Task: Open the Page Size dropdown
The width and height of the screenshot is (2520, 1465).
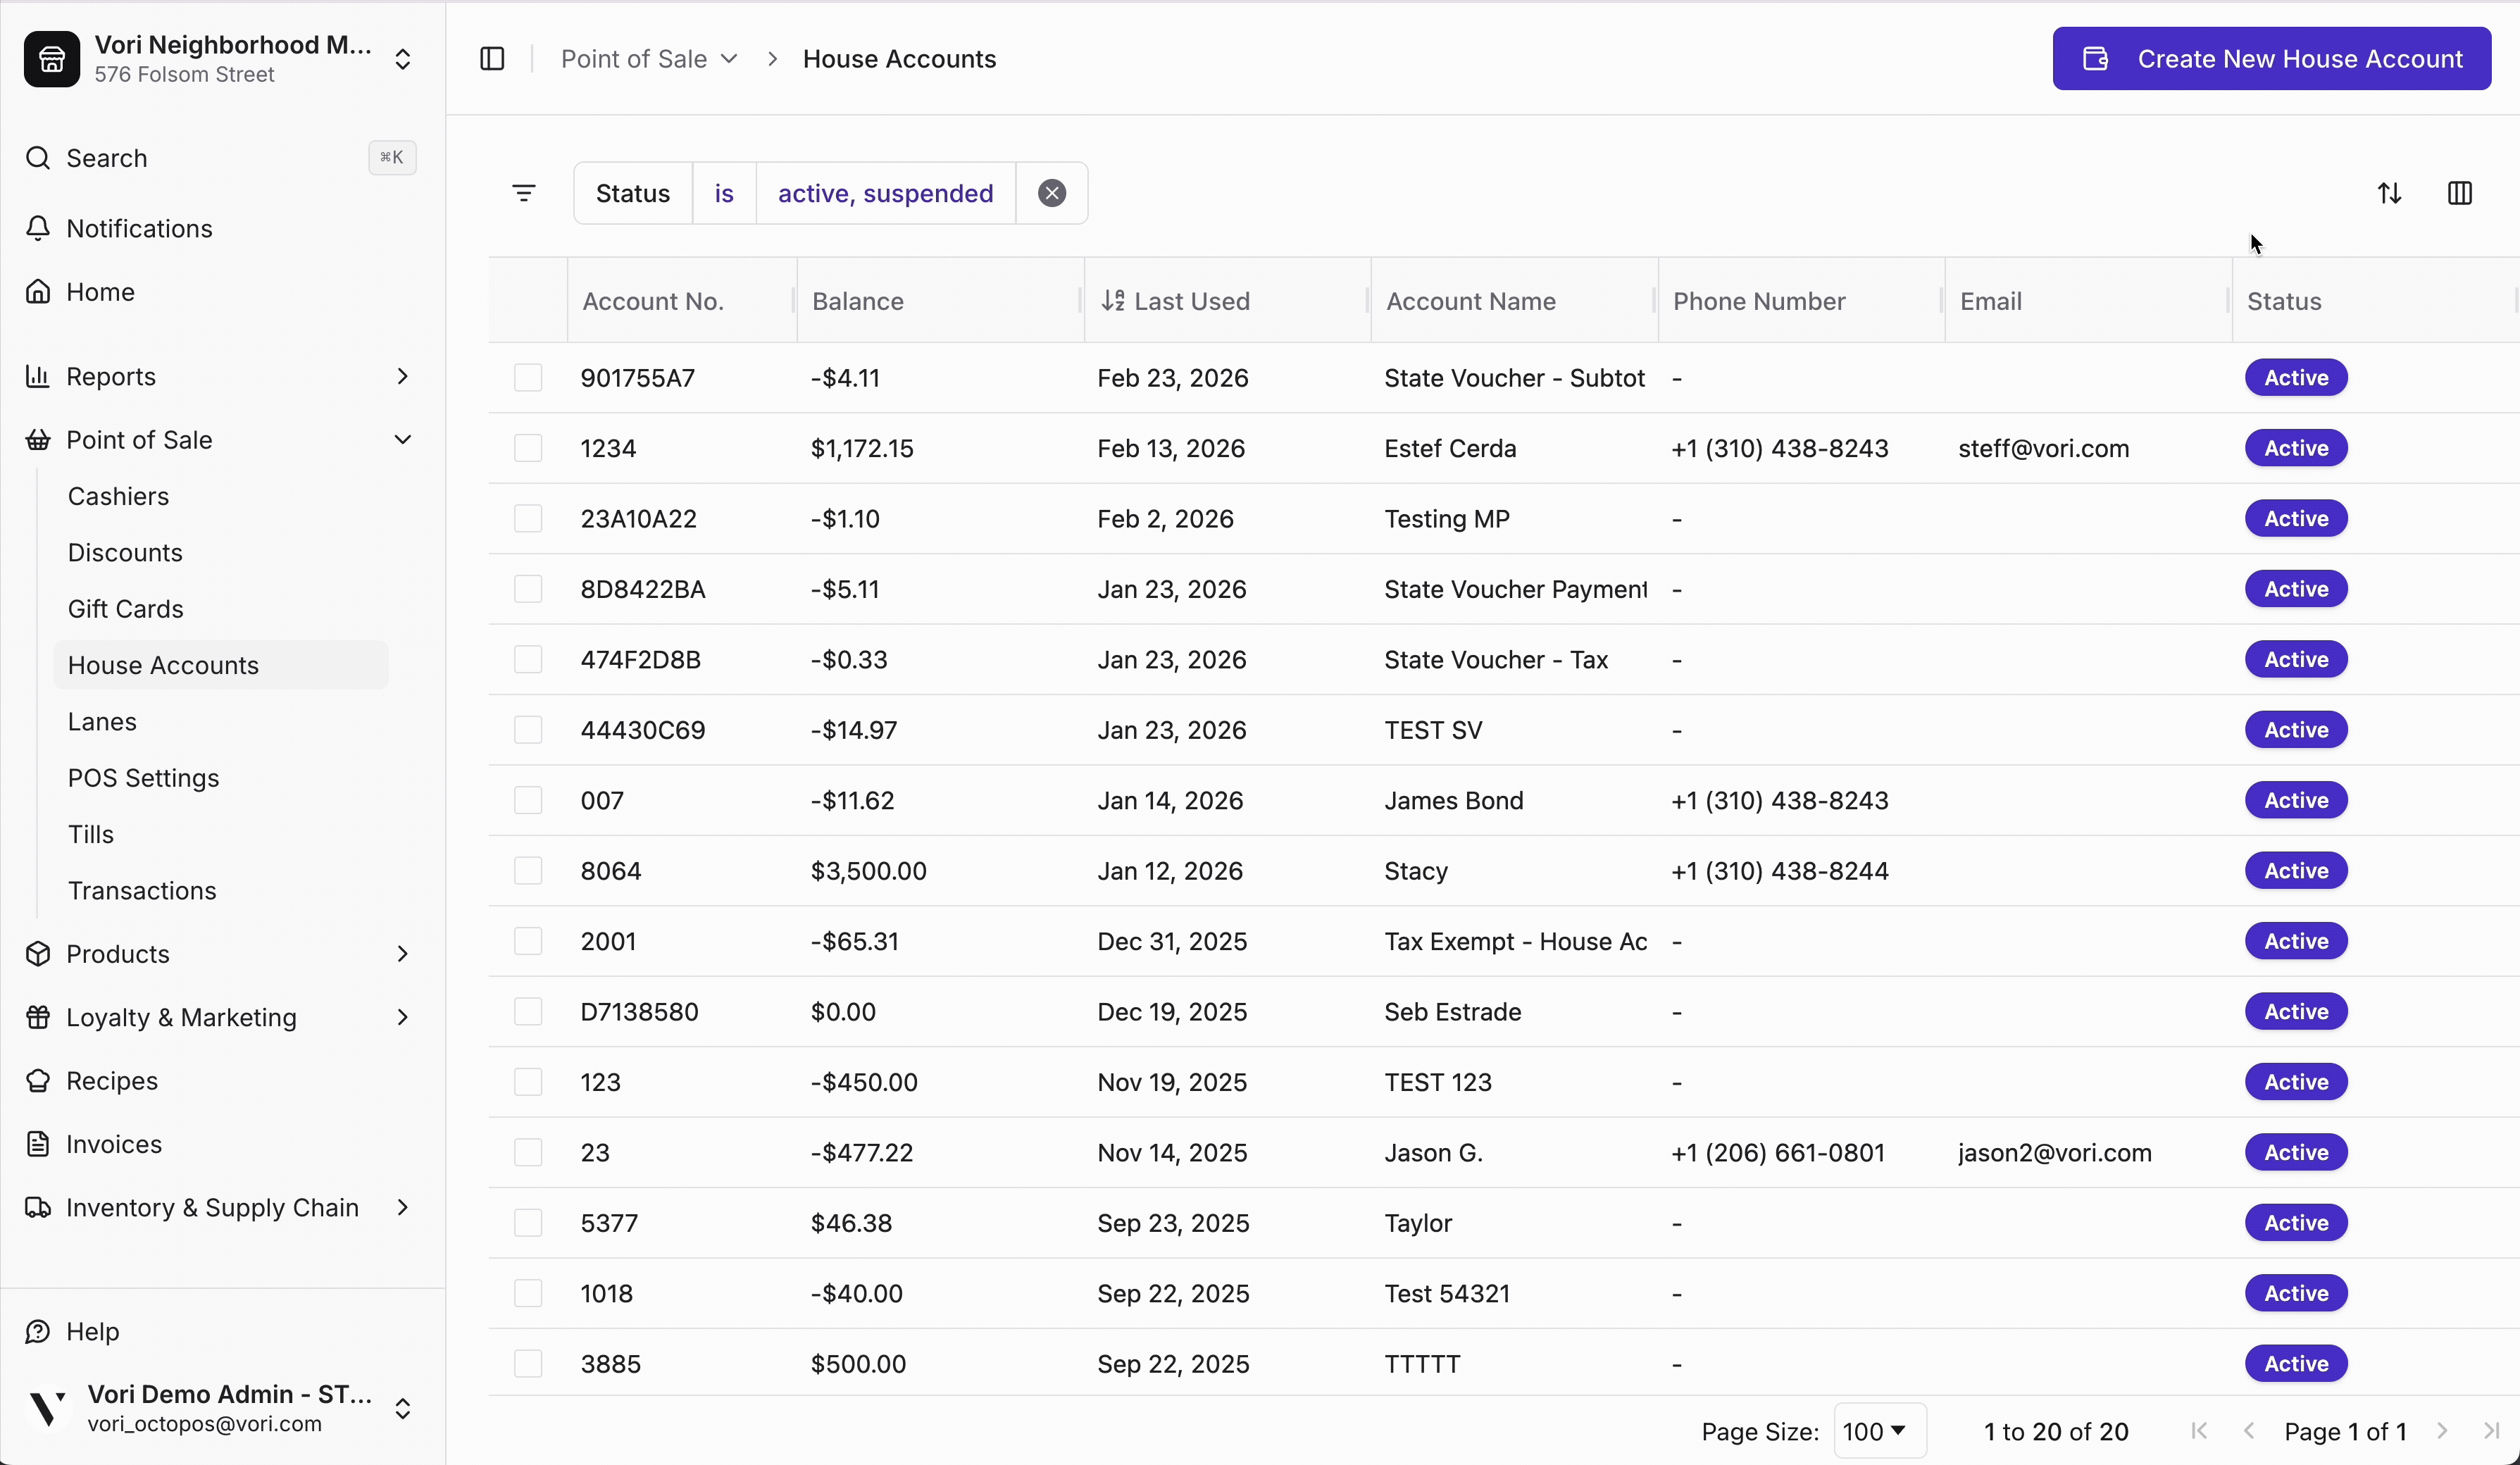Action: [x=1877, y=1431]
